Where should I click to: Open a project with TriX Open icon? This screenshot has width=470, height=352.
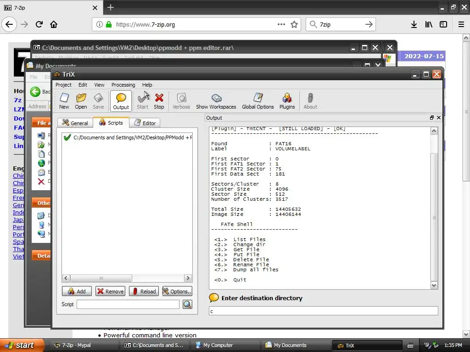click(81, 101)
